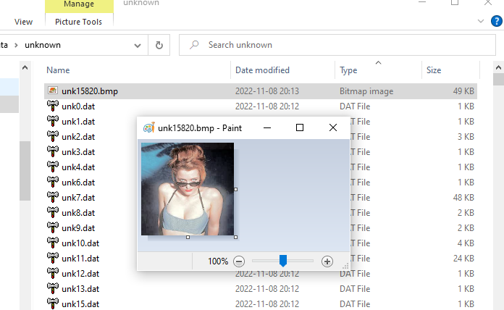Select the unk7.dat file icon
The height and width of the screenshot is (310, 504).
tap(53, 198)
